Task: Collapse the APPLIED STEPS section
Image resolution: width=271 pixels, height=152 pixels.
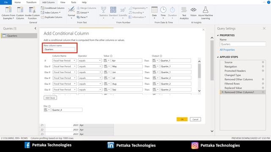Action: coord(218,57)
